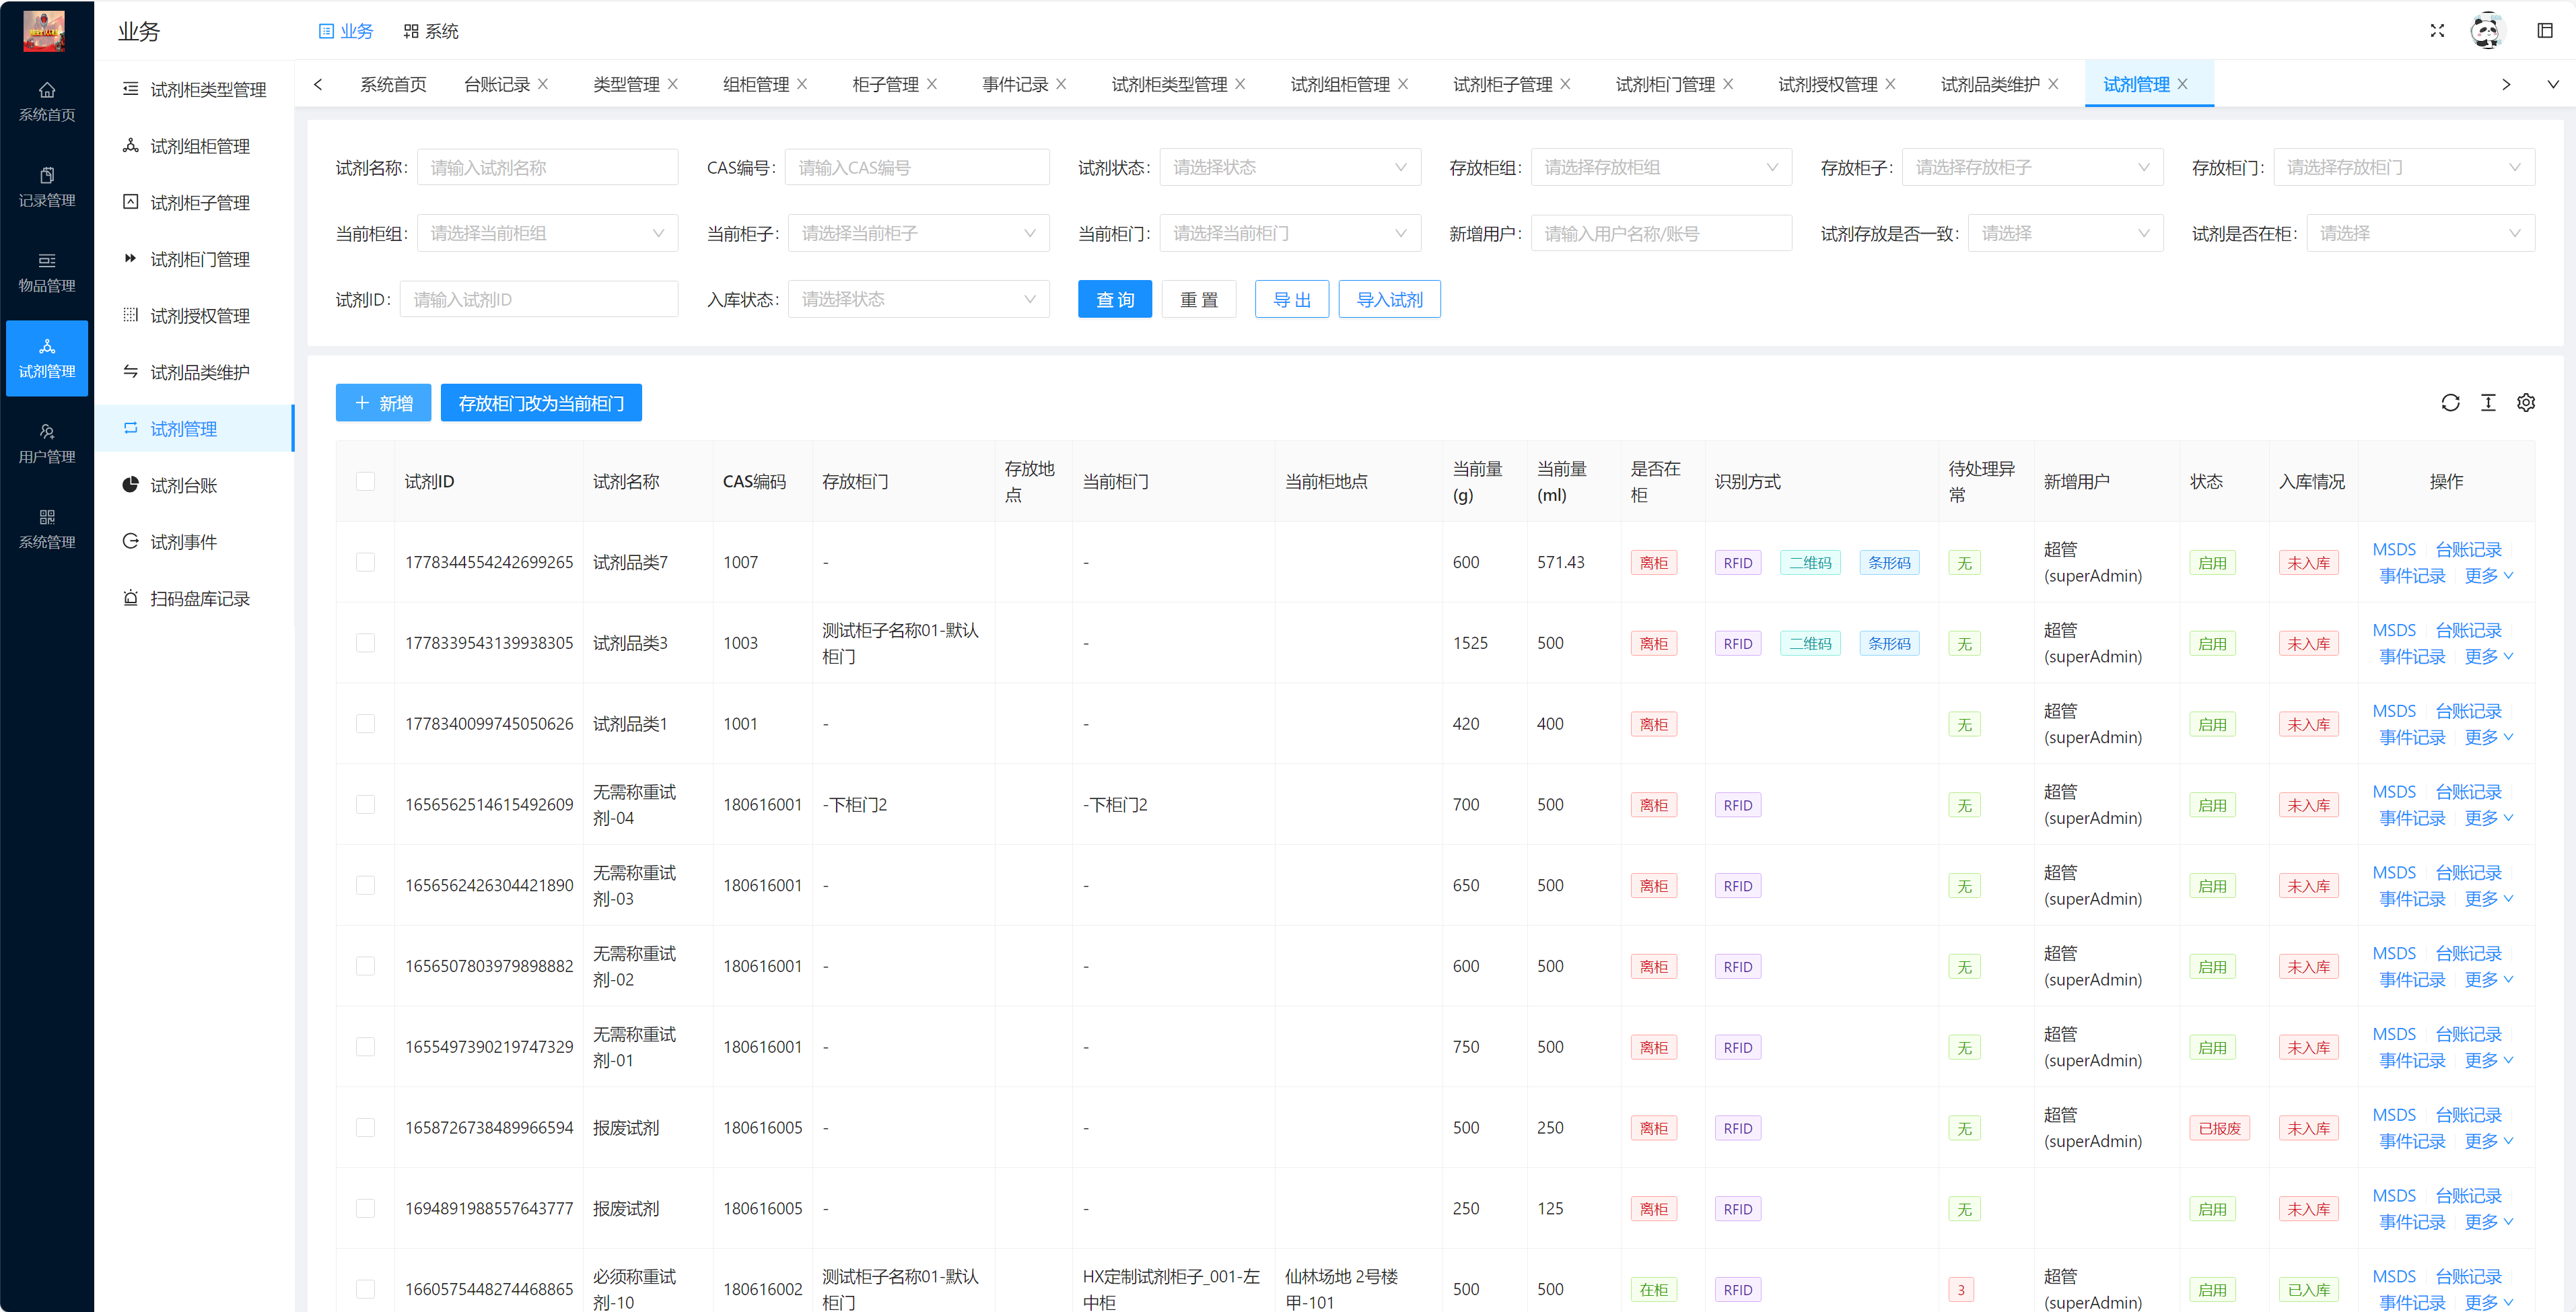Click the 查询 search button
Screen dimensions: 2576x1312
1115,299
